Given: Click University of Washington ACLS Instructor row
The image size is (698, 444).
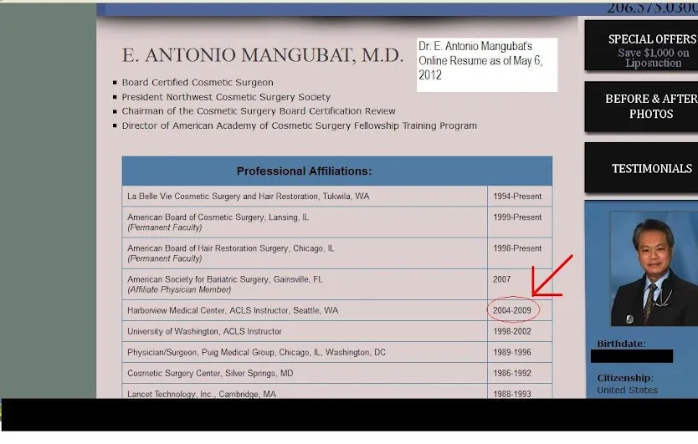Looking at the screenshot, I should 337,331.
